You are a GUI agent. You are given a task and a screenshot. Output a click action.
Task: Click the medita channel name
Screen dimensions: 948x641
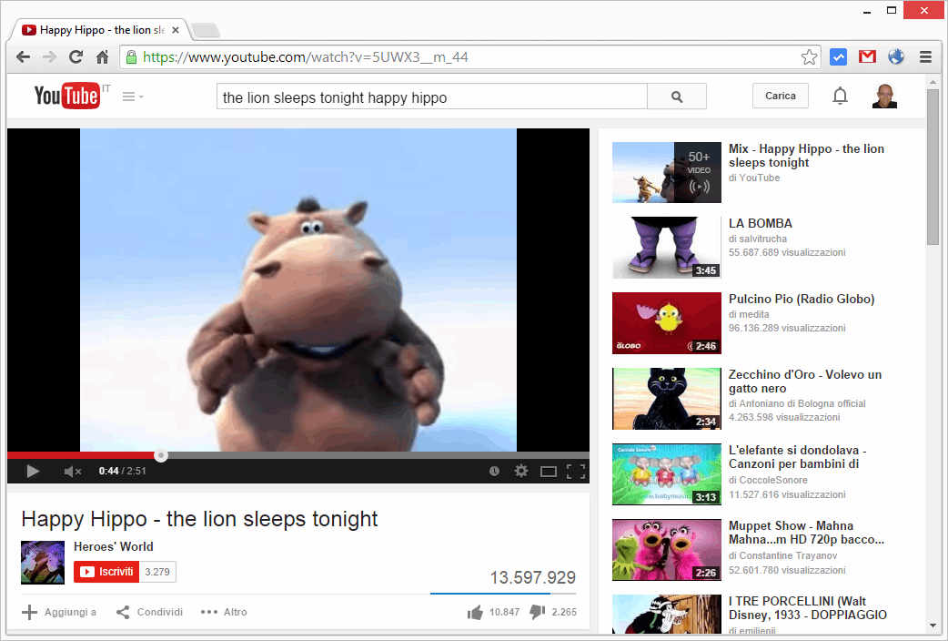[x=754, y=315]
